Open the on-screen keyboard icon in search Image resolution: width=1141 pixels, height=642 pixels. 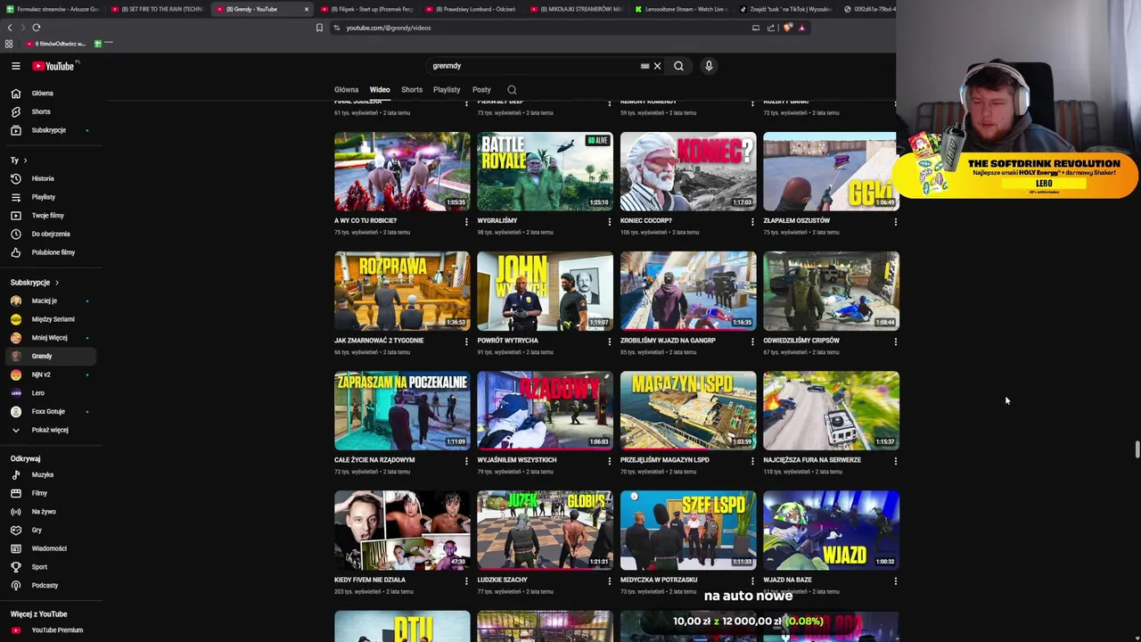[x=644, y=66]
